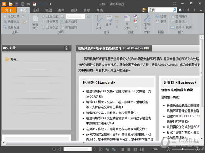Select the 选择标注 tool
The height and width of the screenshot is (153, 205).
[x=11, y=27]
